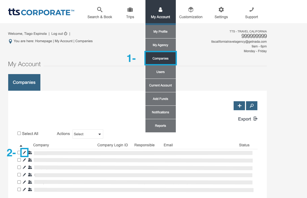Click the Settings gear icon
Image resolution: width=307 pixels, height=198 pixels.
click(x=221, y=9)
